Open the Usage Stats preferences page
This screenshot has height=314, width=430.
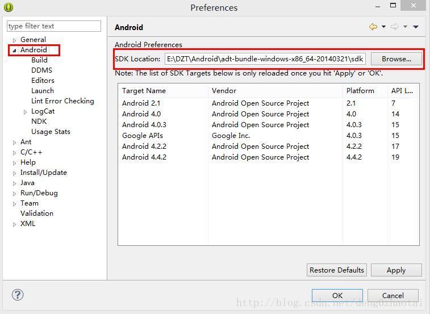click(51, 132)
